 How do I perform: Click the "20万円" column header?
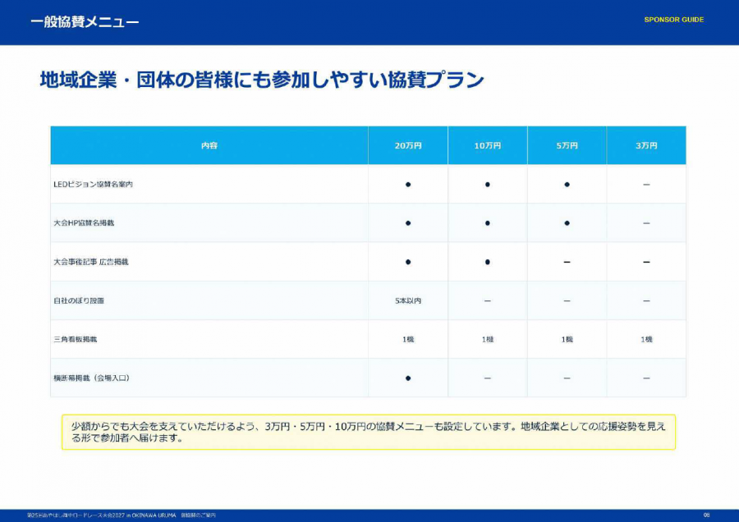408,145
